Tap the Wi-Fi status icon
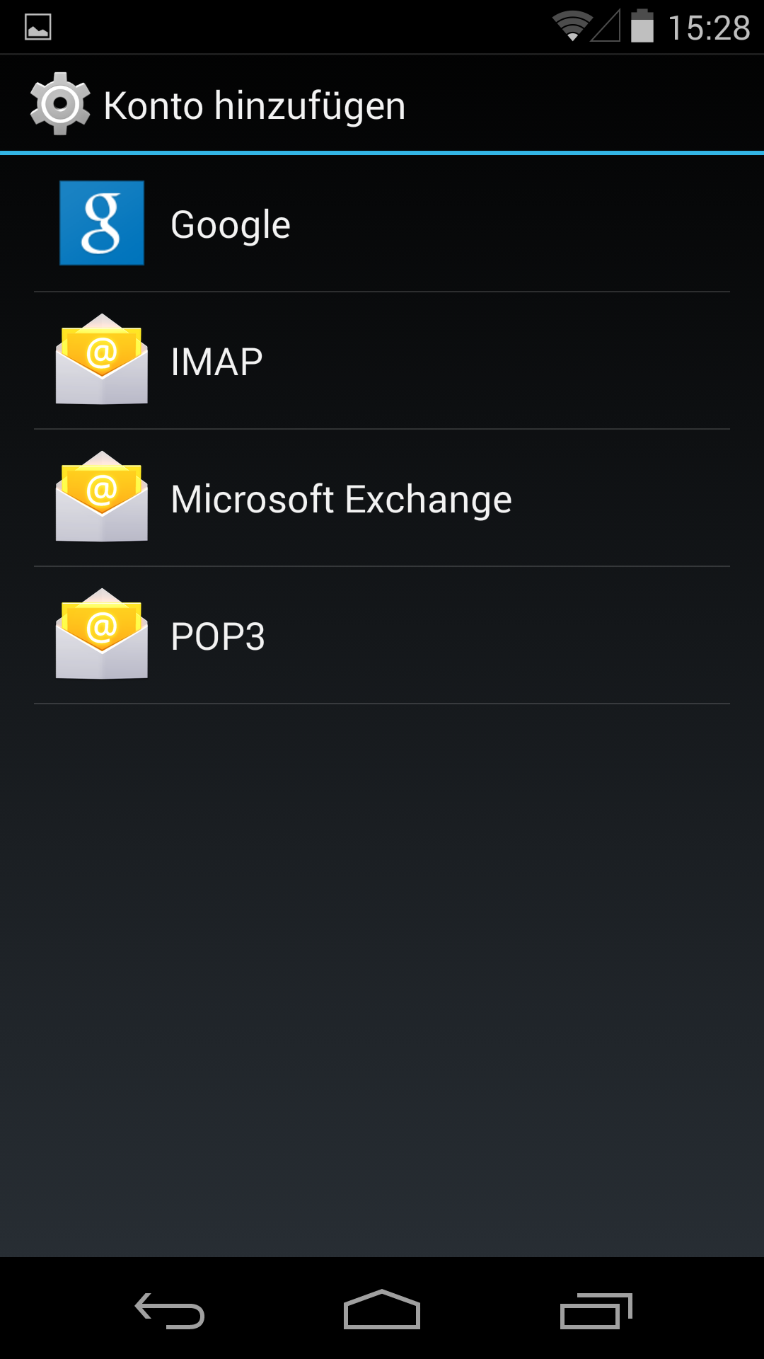 (x=572, y=27)
